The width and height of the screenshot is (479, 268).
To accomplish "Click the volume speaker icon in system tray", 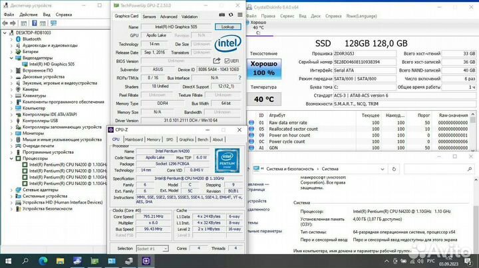I will pos(420,261).
